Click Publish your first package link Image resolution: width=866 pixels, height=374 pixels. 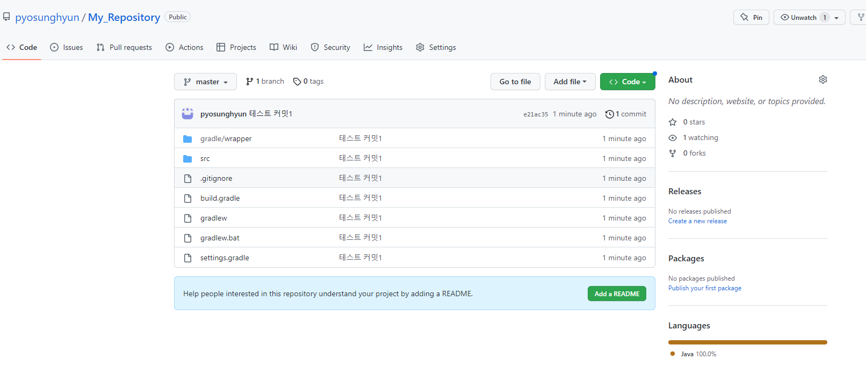click(x=705, y=288)
